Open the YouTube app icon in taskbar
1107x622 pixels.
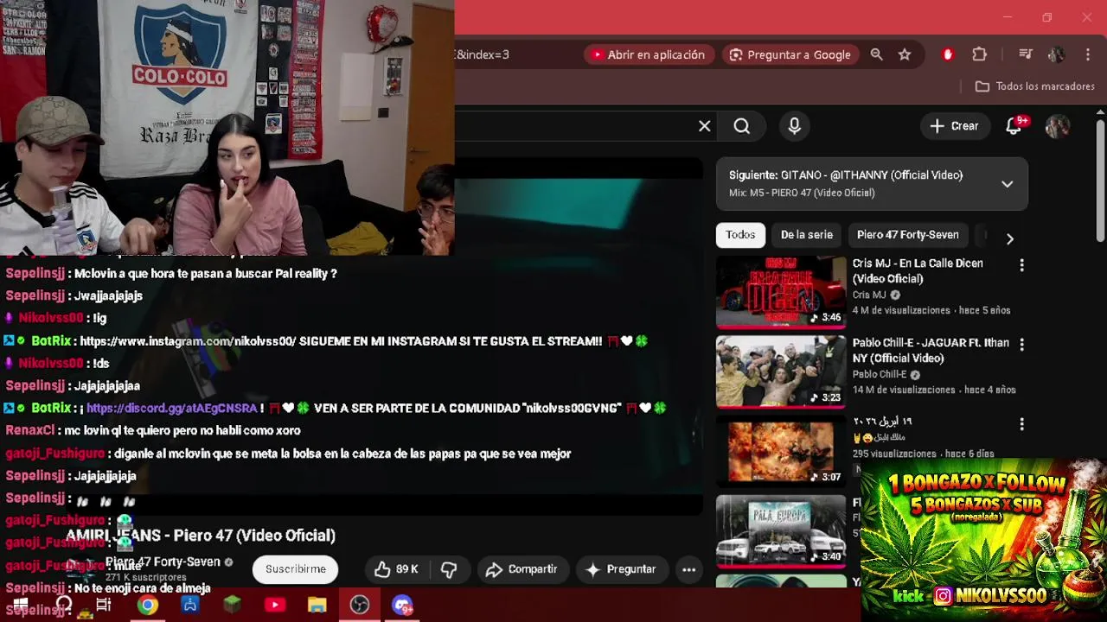click(x=275, y=605)
